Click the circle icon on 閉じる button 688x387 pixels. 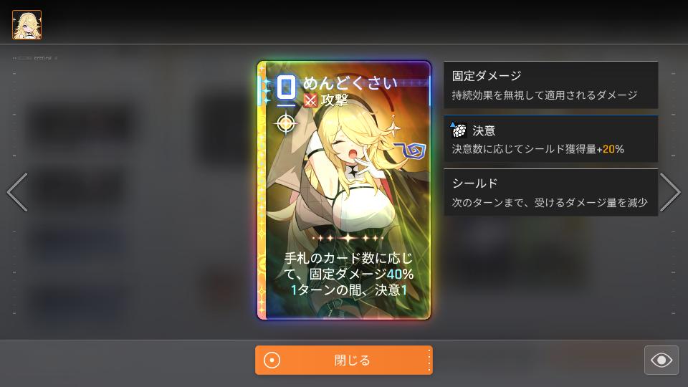(x=272, y=360)
